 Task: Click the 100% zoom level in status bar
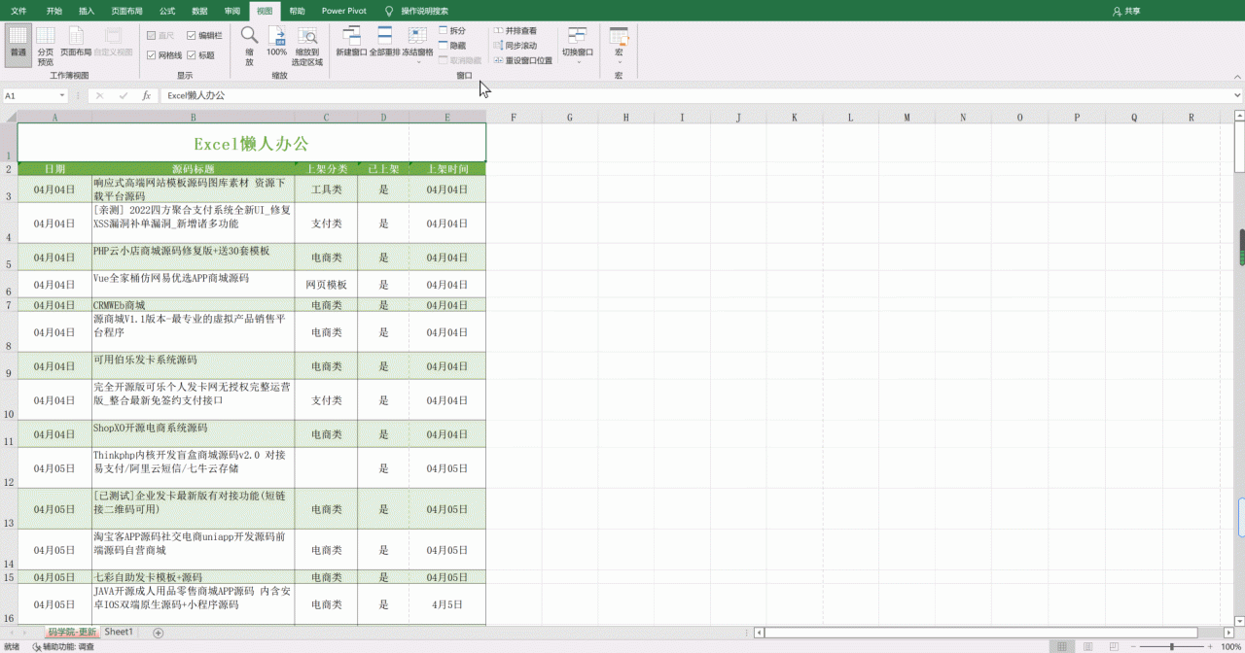coord(1230,646)
